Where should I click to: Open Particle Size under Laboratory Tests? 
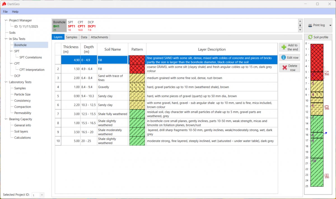click(x=22, y=94)
